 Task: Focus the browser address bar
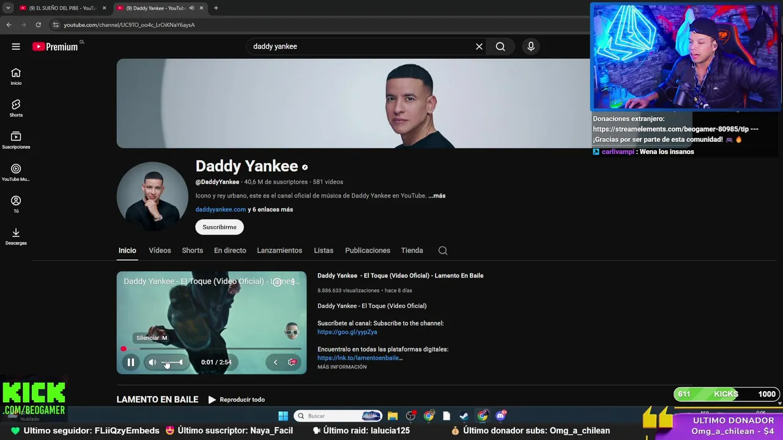[x=318, y=24]
